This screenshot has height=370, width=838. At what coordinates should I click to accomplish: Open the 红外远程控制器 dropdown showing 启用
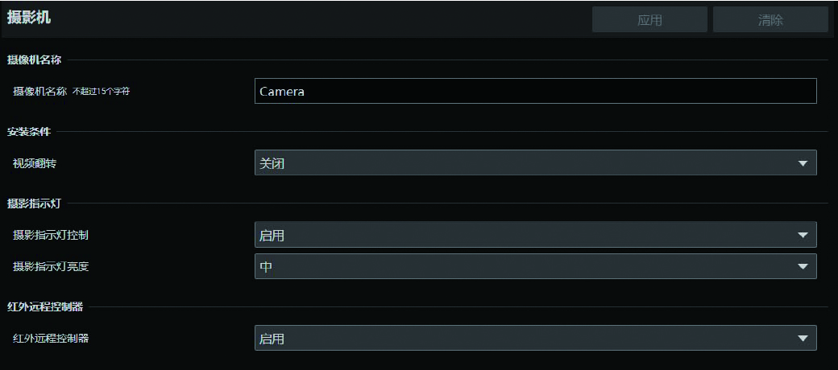(x=535, y=339)
